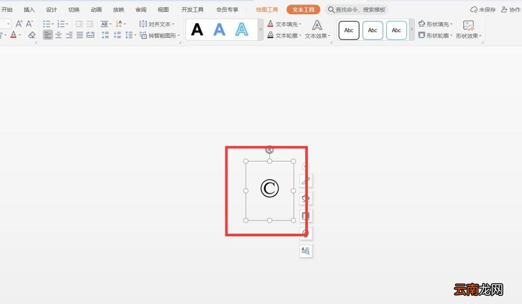Open the AB text columns dropdown
This screenshot has height=304, width=522.
click(106, 24)
